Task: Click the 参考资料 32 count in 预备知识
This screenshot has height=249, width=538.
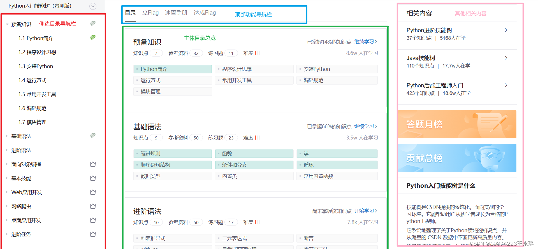Action: click(x=196, y=53)
